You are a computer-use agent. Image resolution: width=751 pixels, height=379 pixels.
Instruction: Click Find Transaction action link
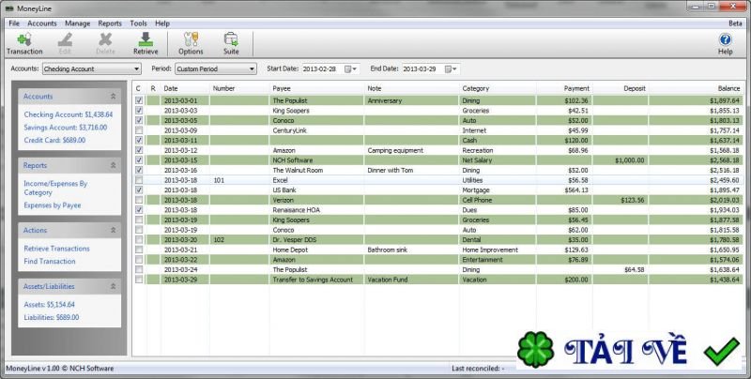click(50, 262)
